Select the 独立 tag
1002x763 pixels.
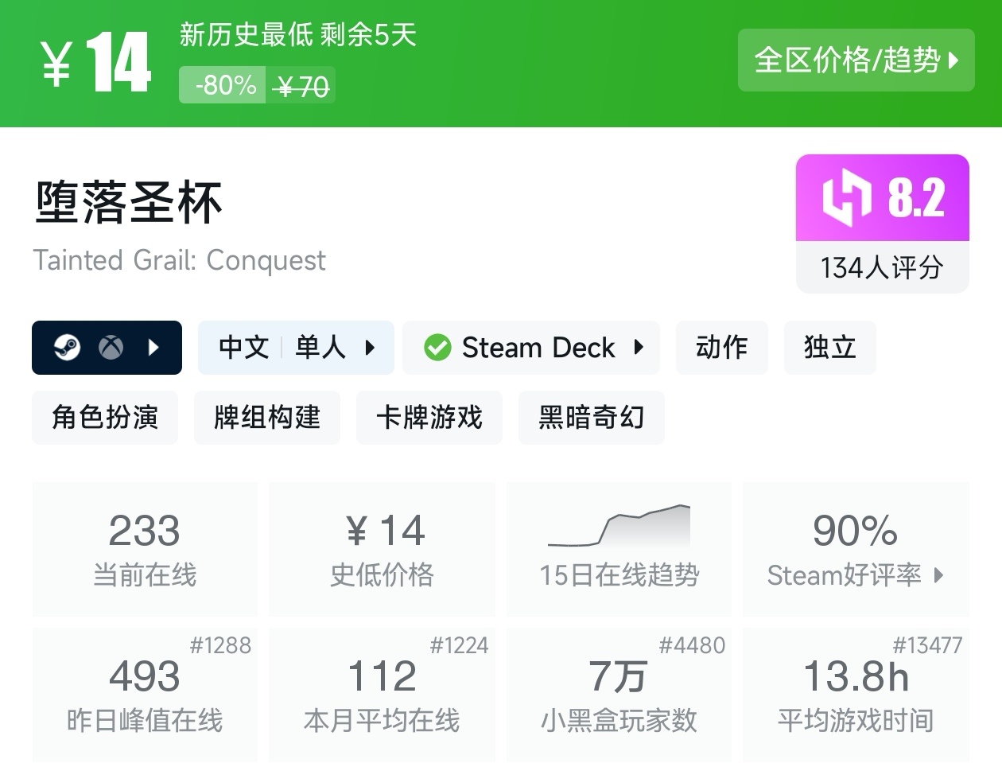pyautogui.click(x=829, y=348)
